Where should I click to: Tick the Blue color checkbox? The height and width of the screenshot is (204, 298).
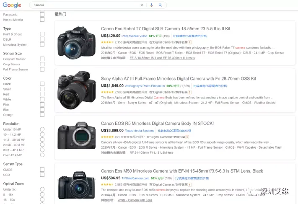42,110
